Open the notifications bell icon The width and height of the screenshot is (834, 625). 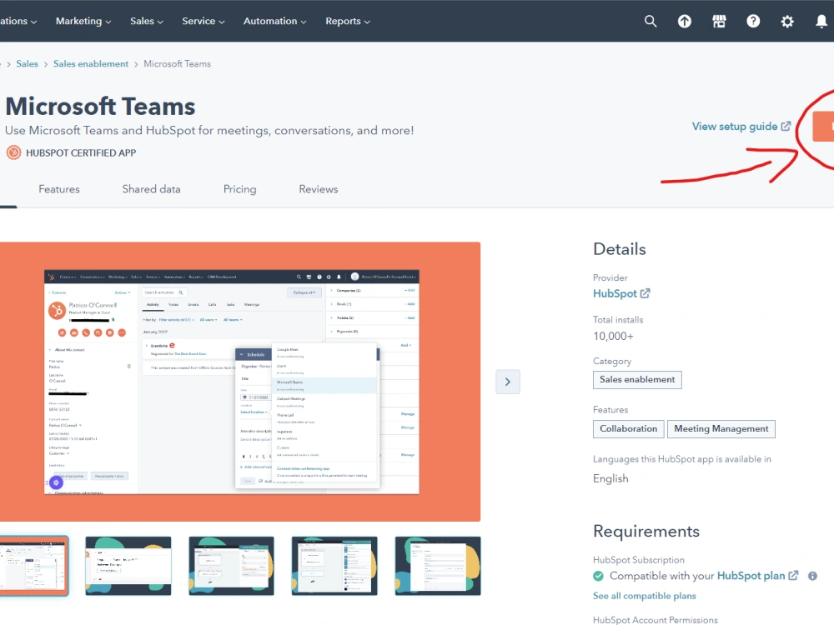(821, 22)
